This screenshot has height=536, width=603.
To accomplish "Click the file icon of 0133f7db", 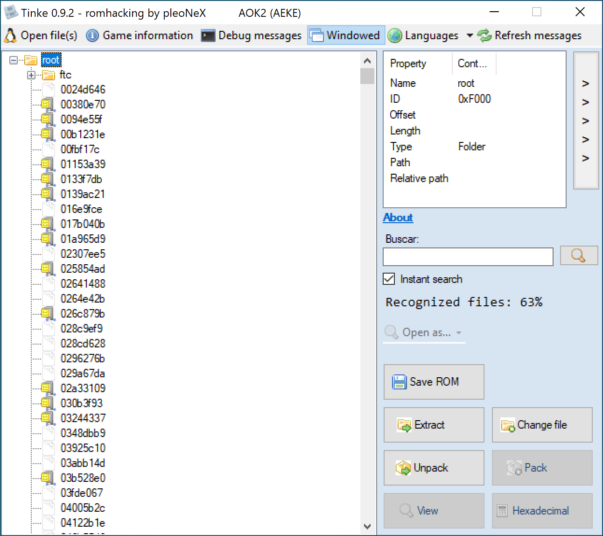I will click(48, 179).
